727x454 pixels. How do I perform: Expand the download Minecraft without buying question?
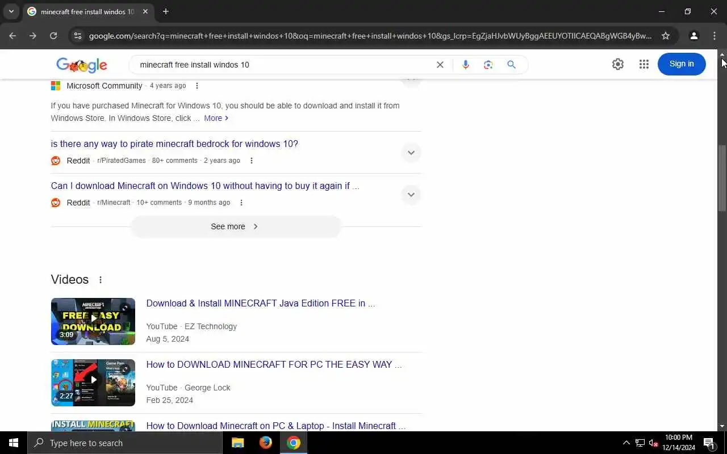click(x=411, y=195)
